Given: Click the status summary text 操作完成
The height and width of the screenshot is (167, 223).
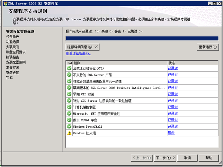Looking at the screenshot, I should coord(104,31).
